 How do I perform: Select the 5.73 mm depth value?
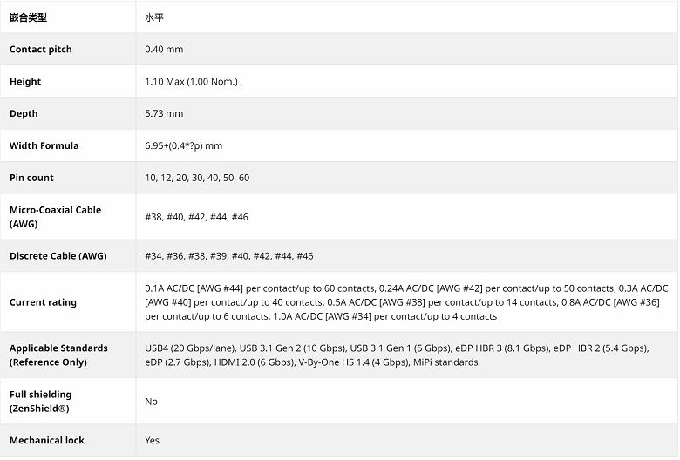tap(164, 114)
